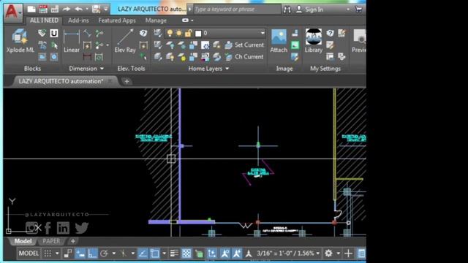Add a new drawing tab with plus
The width and height of the screenshot is (468, 263).
(127, 81)
